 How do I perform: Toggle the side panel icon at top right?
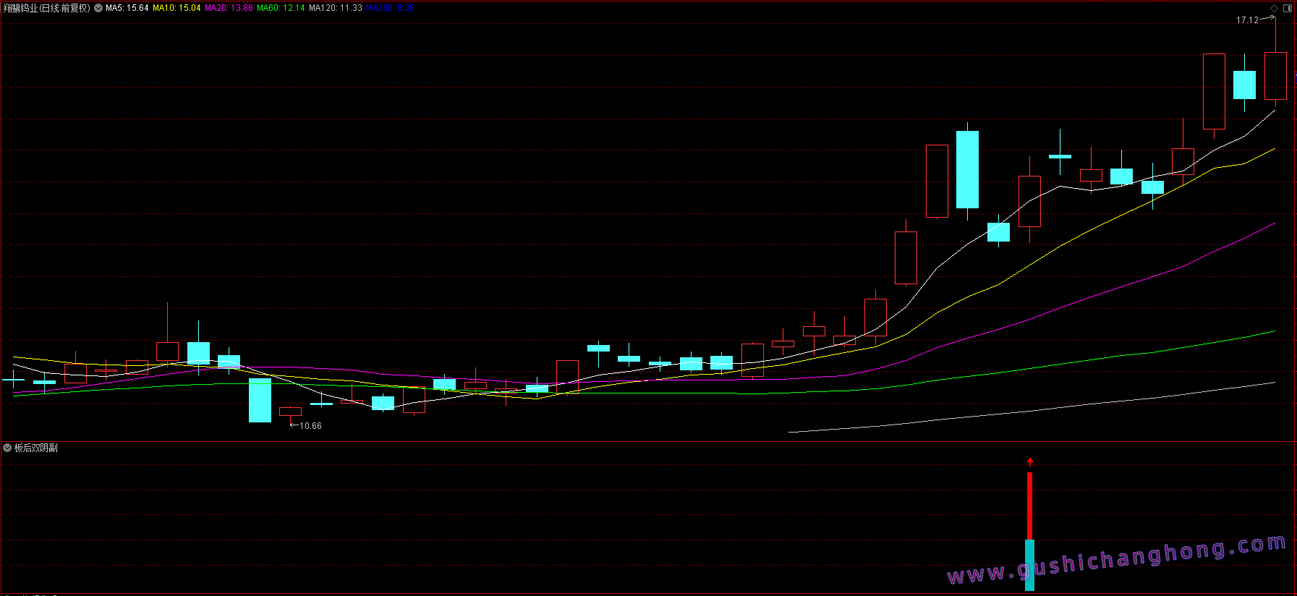tap(1288, 8)
